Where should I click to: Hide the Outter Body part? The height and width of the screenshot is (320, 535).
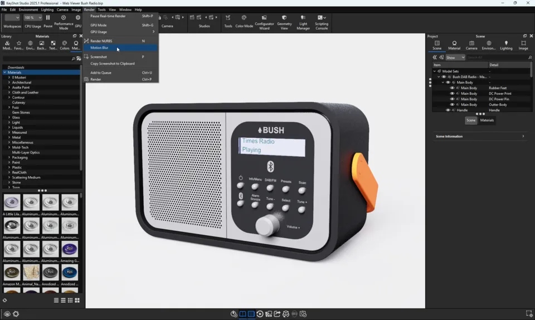[452, 105]
